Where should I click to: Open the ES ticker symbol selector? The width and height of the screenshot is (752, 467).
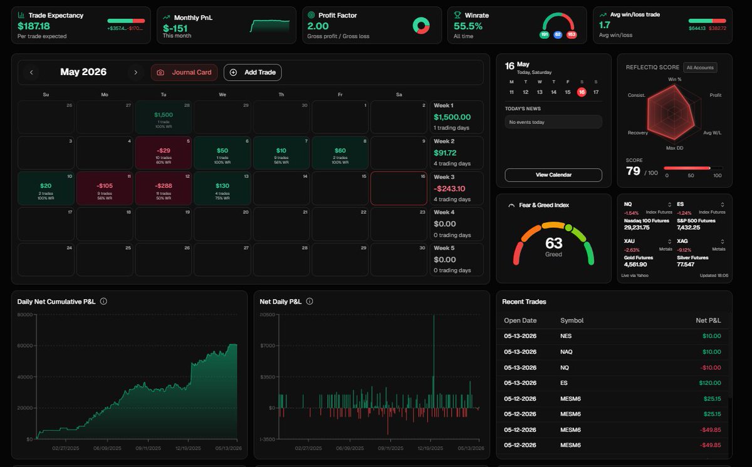click(x=723, y=205)
